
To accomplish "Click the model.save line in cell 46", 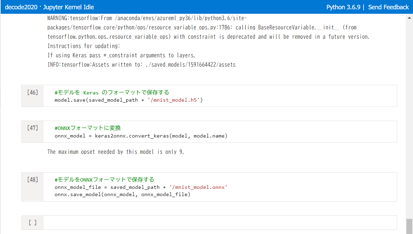I will click(x=129, y=100).
